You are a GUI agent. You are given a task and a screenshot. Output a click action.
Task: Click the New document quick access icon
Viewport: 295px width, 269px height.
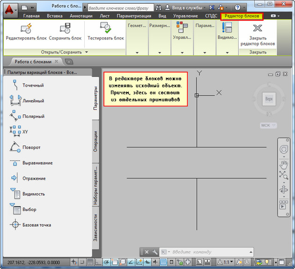coord(24,7)
